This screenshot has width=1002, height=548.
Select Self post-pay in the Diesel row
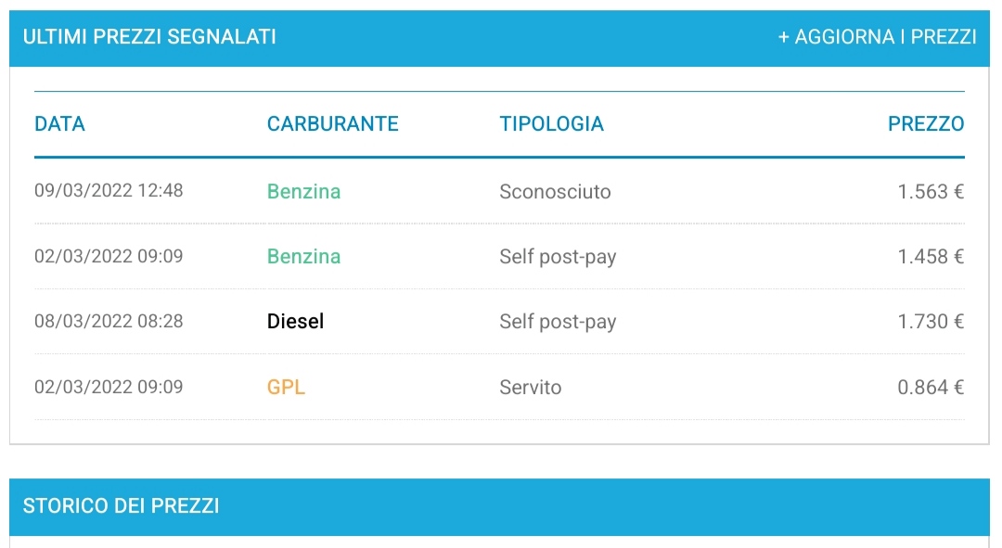[x=558, y=322]
